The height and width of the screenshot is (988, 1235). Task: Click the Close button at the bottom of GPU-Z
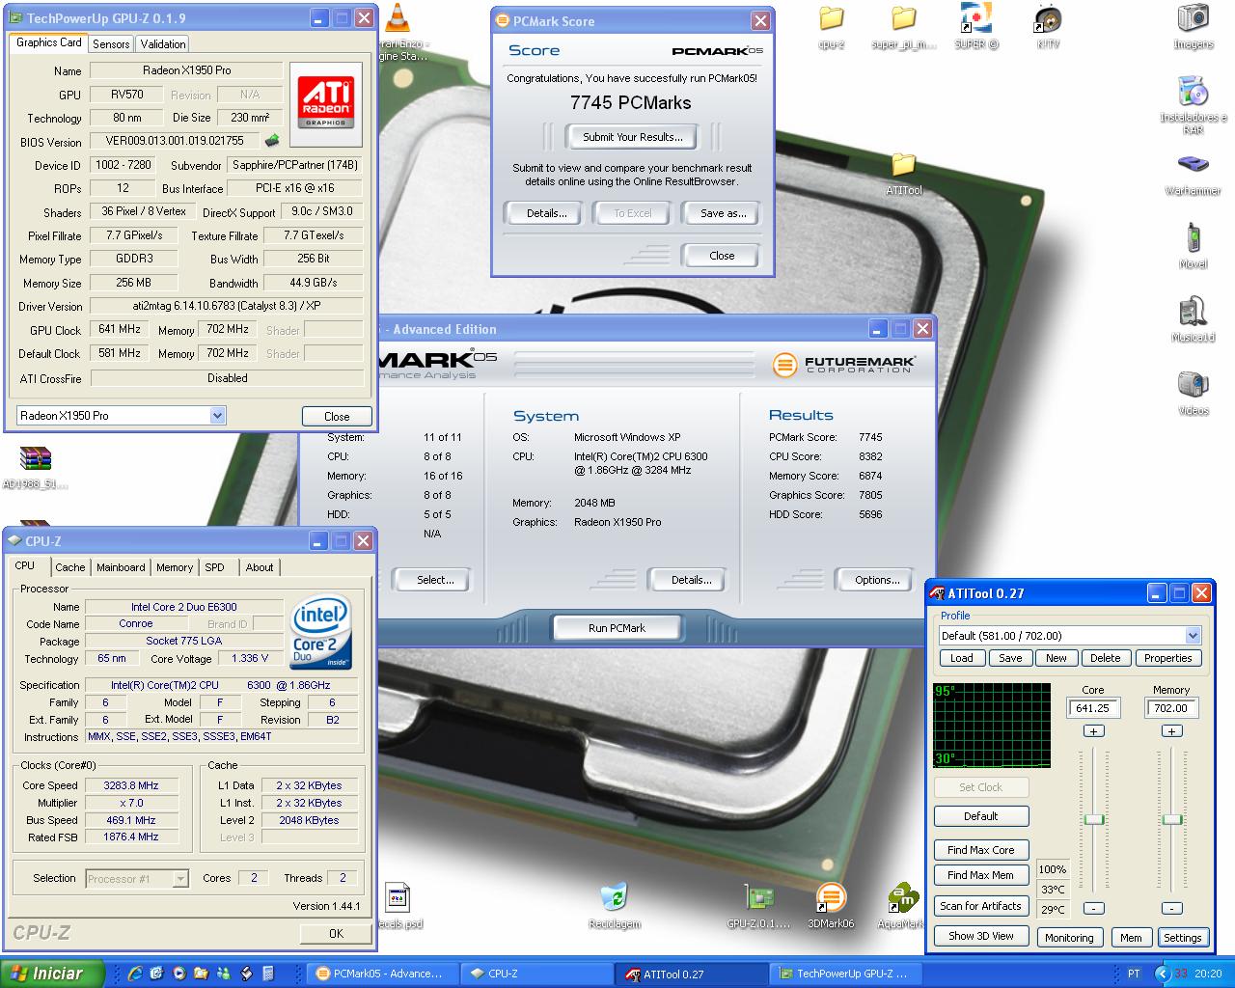337,417
